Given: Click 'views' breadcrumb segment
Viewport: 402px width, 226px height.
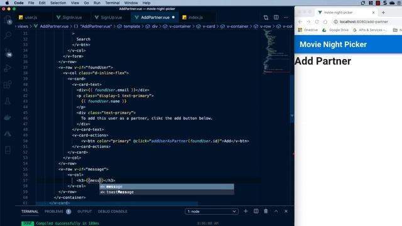Looking at the screenshot, I should 23,26.
